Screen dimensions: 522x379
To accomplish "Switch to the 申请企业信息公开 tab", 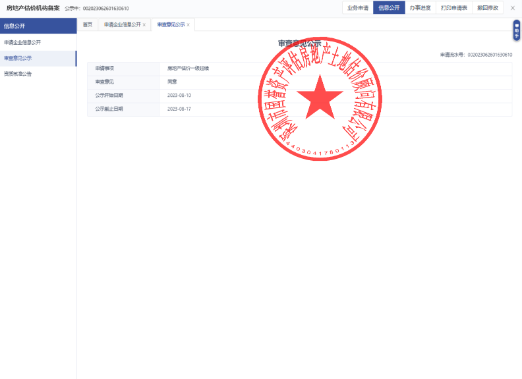I will pyautogui.click(x=122, y=25).
